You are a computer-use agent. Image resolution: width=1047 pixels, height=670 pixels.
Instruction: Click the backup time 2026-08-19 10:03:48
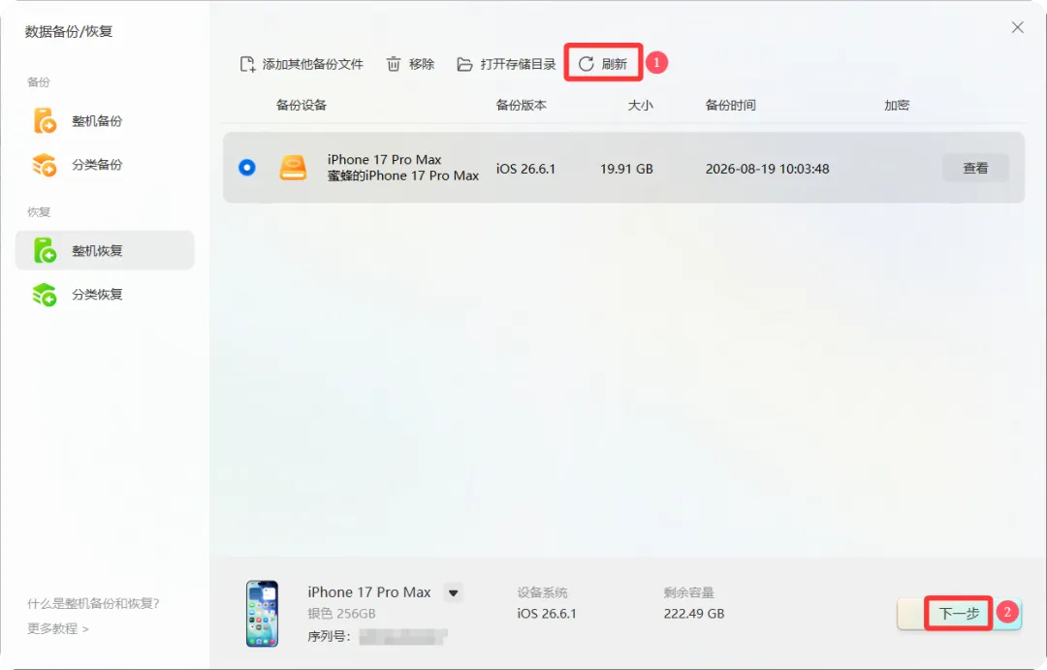767,169
